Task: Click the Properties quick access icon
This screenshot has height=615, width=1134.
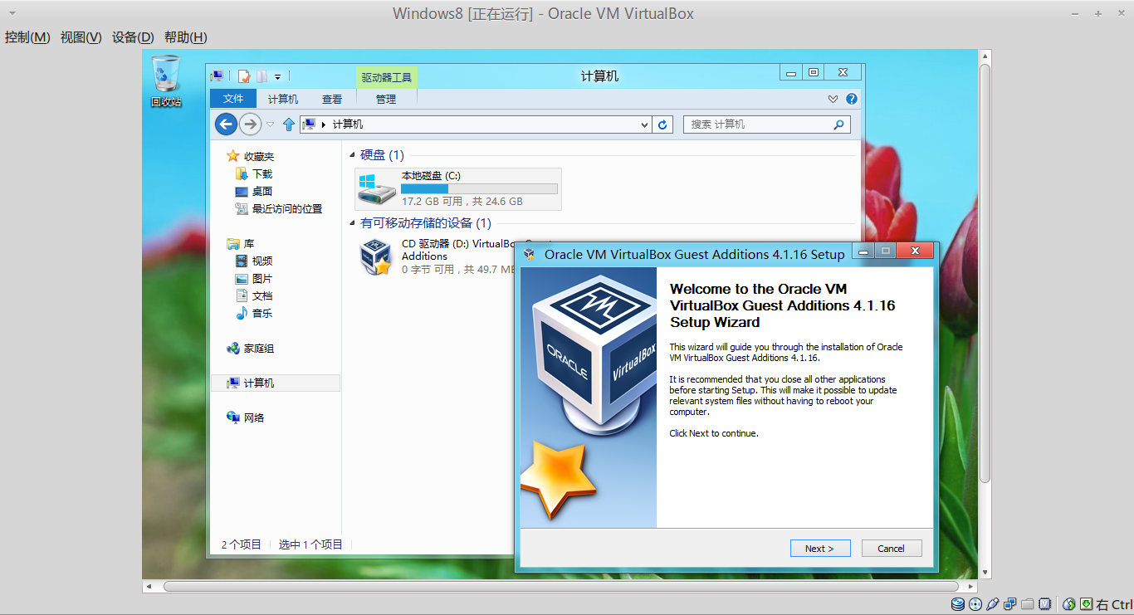Action: point(244,76)
